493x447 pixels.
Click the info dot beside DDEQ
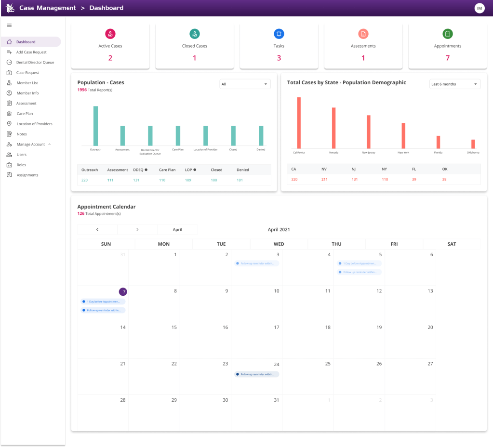point(146,170)
